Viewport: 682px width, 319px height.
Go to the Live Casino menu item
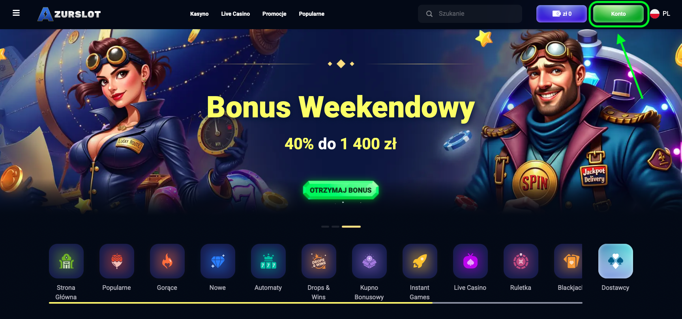point(236,14)
